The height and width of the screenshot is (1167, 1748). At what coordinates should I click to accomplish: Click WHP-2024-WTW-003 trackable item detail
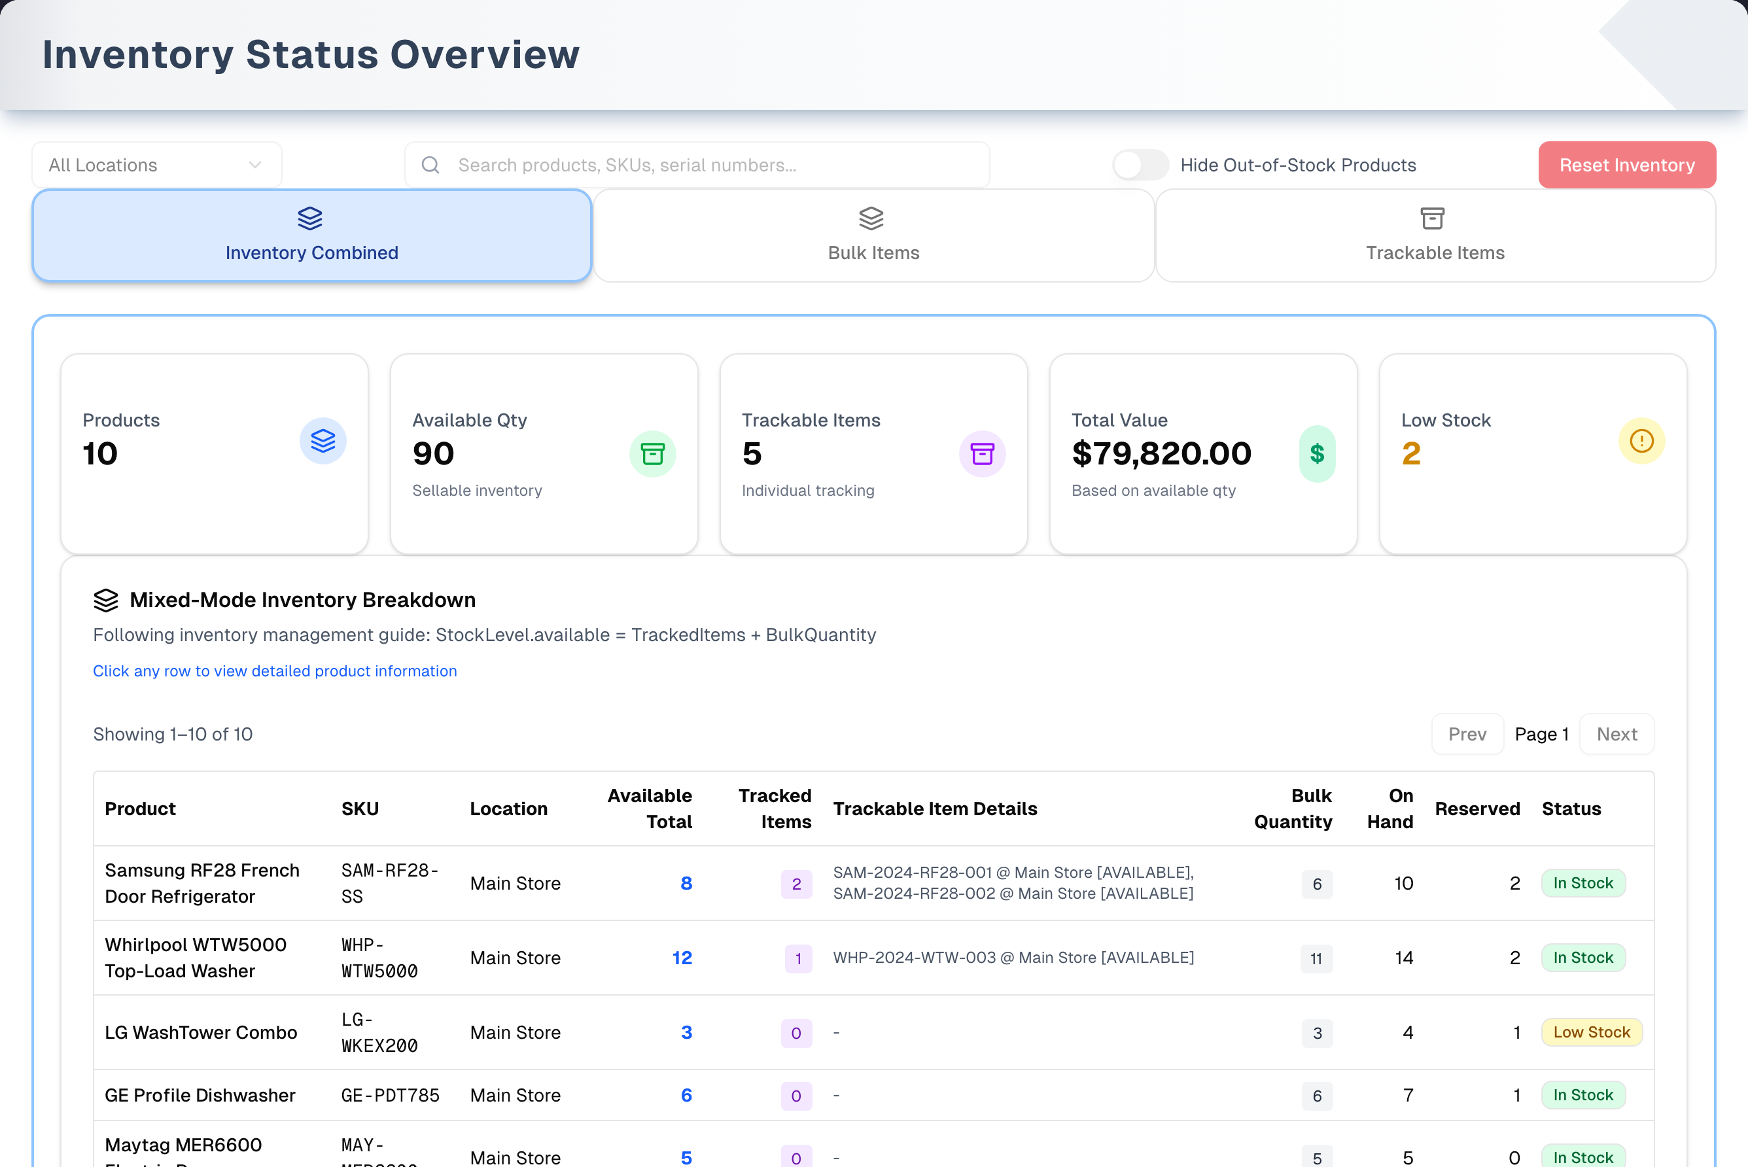[x=1013, y=958]
